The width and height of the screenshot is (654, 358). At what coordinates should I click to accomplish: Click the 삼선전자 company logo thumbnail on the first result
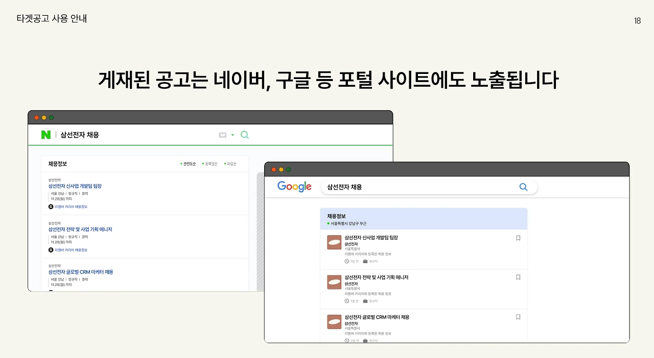point(334,242)
